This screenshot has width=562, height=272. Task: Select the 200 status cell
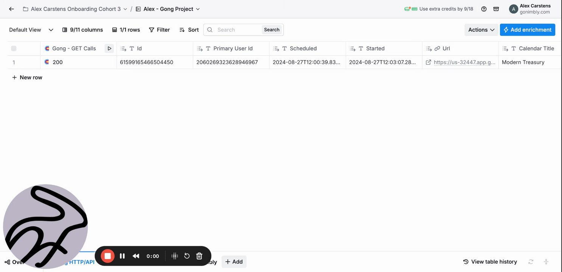[x=78, y=62]
